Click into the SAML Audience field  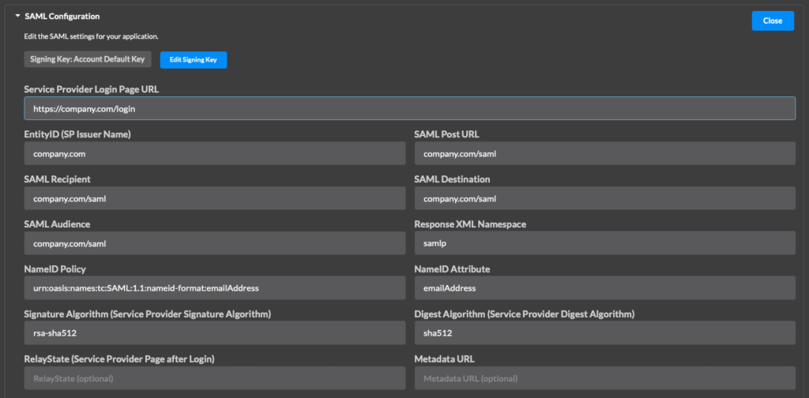[215, 243]
